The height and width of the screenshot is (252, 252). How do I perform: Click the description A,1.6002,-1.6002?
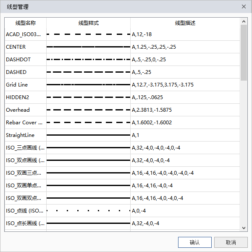tap(152, 123)
